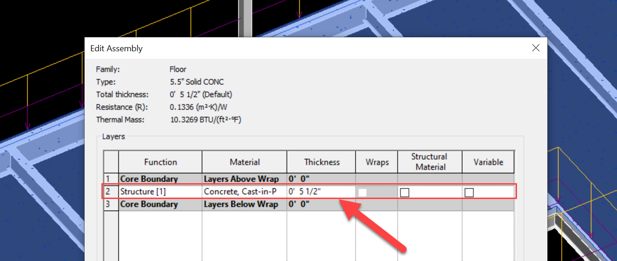
Task: Toggle the Variable checkbox in row 2
Action: pyautogui.click(x=469, y=192)
